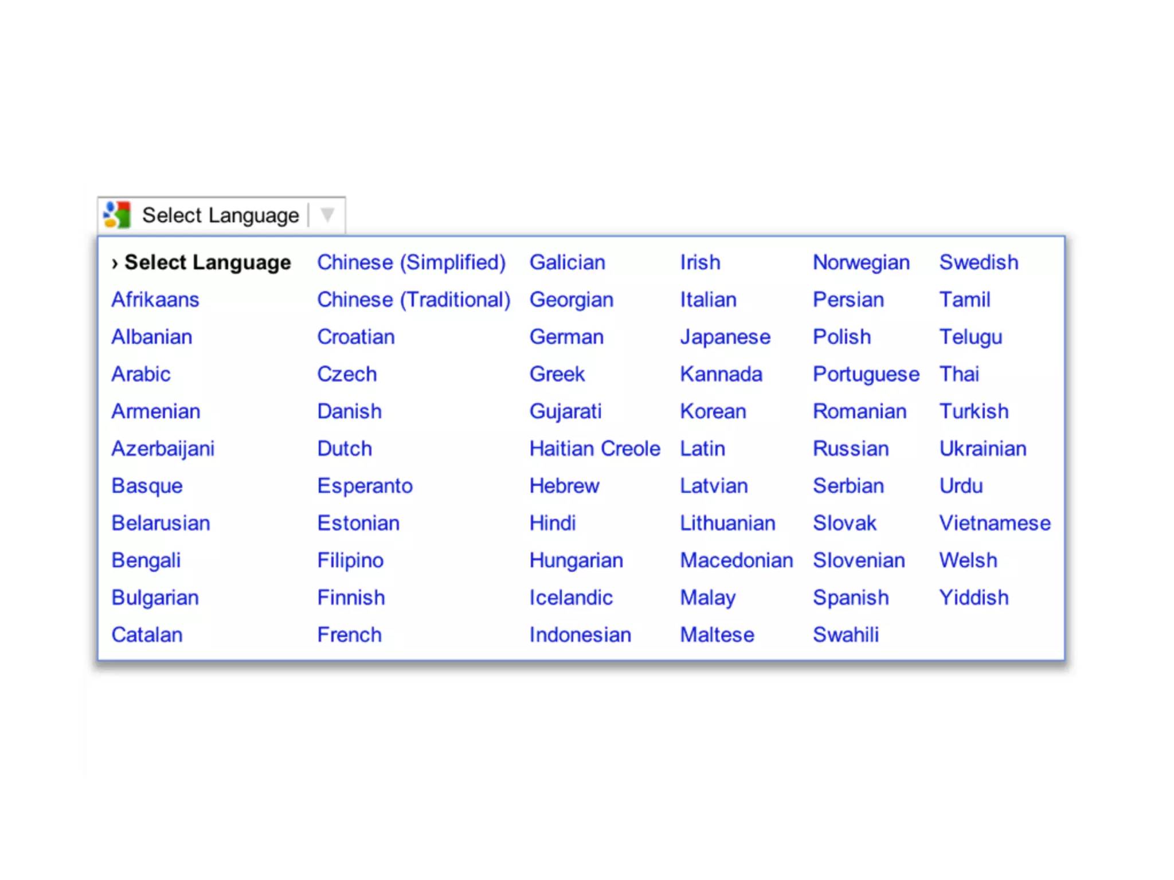Click the Select Language widget label

(x=221, y=215)
